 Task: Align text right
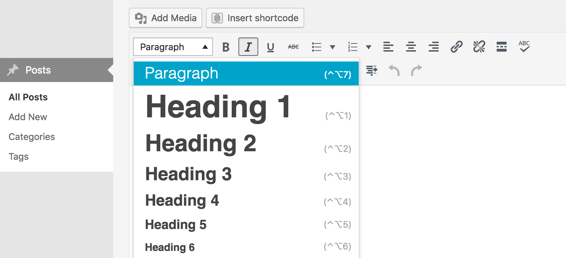(434, 47)
